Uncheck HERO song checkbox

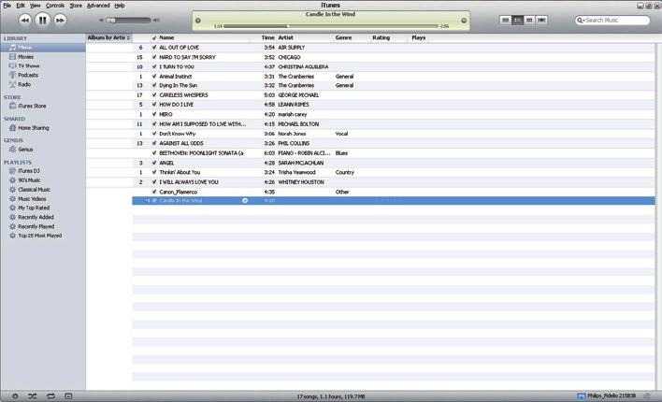click(154, 114)
